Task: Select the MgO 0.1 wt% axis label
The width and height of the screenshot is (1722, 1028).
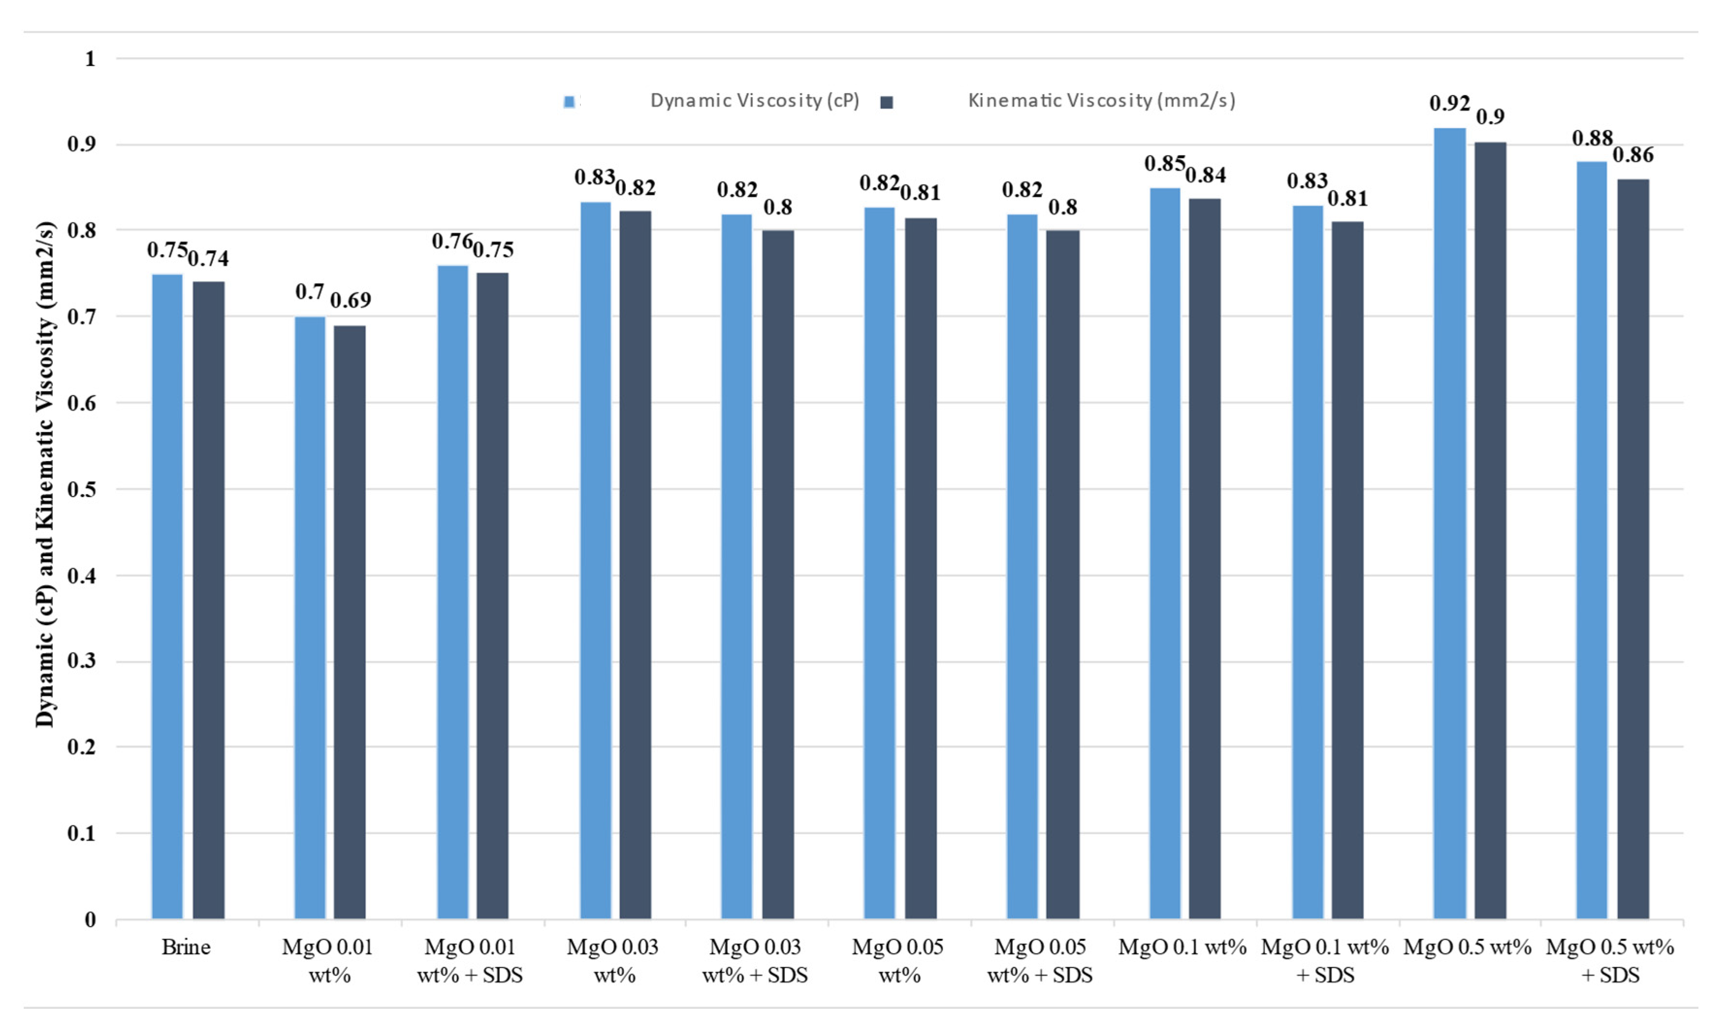Action: [1182, 947]
